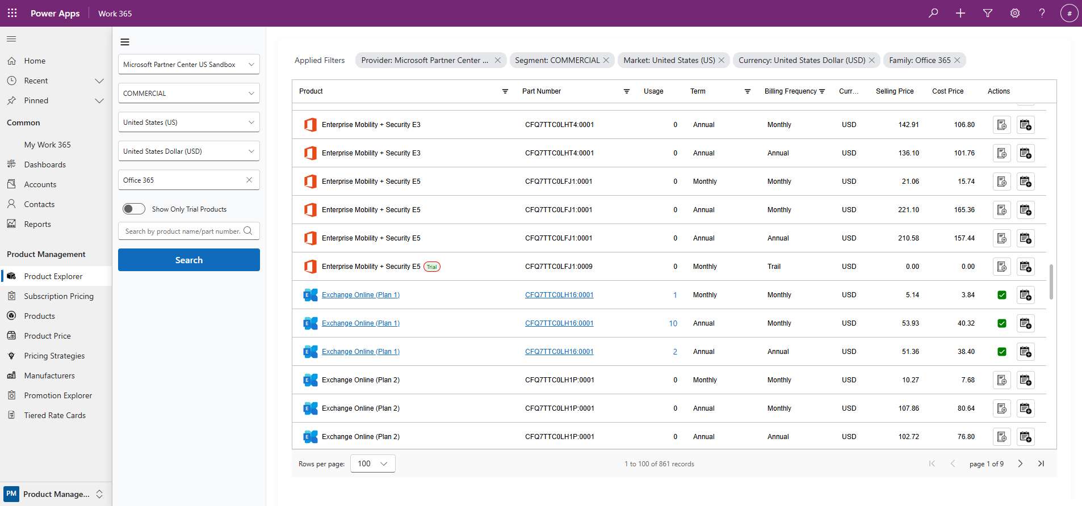Click the Cost Price column header
The height and width of the screenshot is (506, 1082).
(x=947, y=91)
